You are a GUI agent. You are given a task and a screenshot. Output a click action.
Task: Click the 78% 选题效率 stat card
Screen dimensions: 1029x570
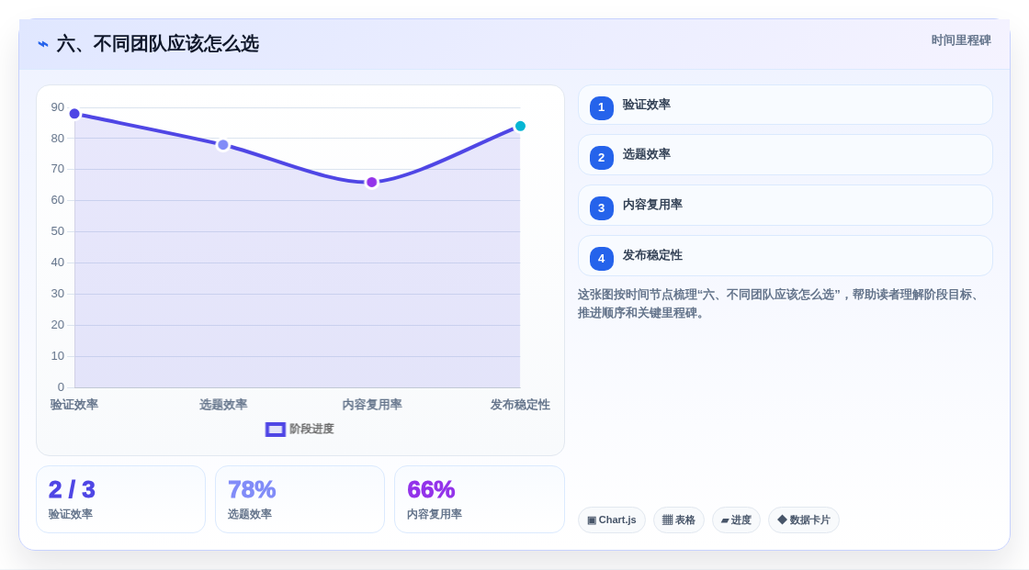click(300, 499)
